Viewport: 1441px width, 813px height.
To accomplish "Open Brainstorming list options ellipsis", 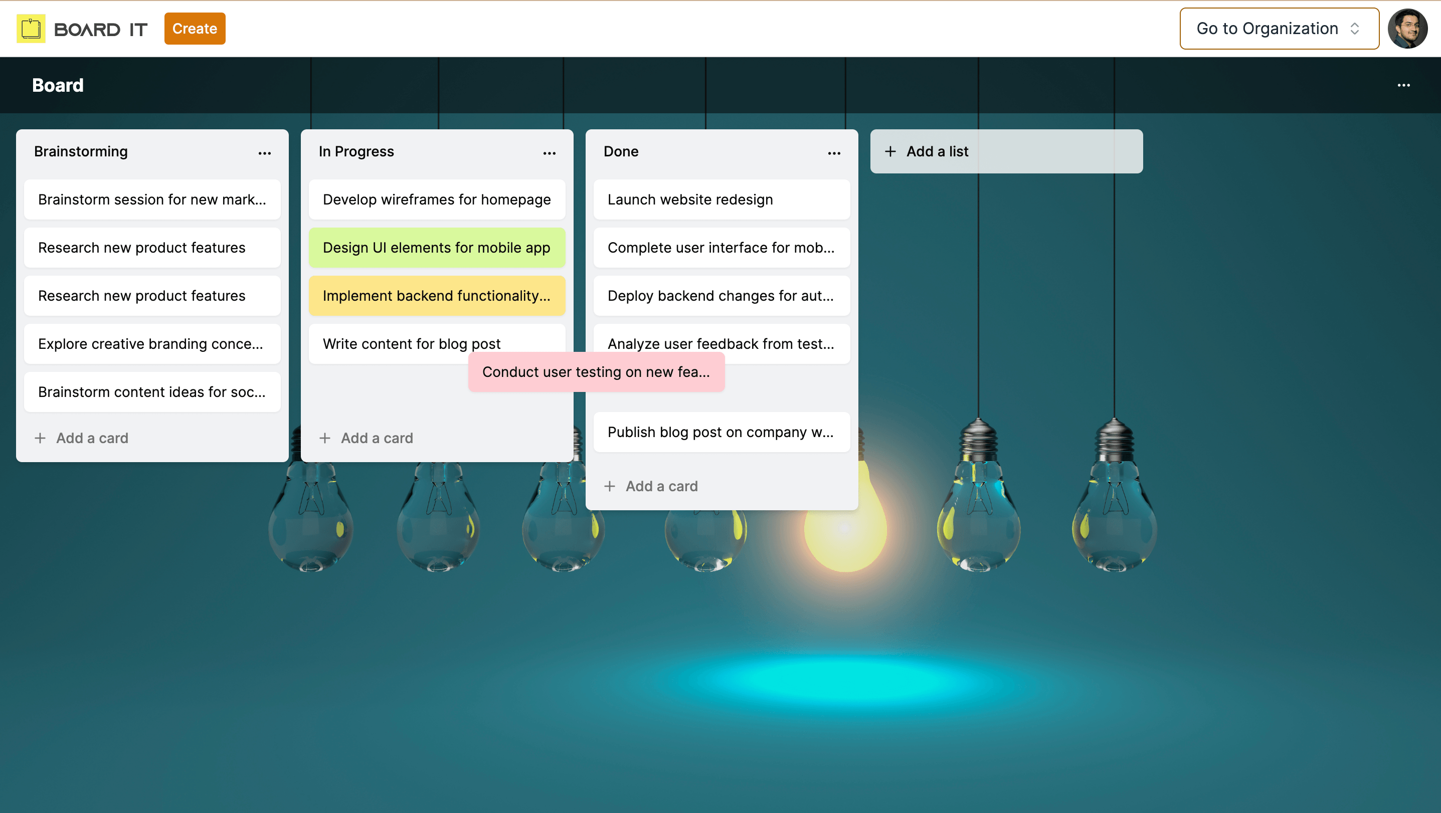I will [x=265, y=153].
